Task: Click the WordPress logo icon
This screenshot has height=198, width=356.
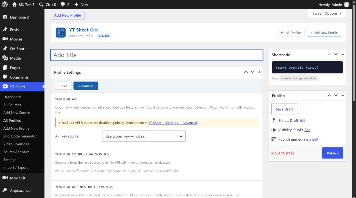Action: [5, 4]
